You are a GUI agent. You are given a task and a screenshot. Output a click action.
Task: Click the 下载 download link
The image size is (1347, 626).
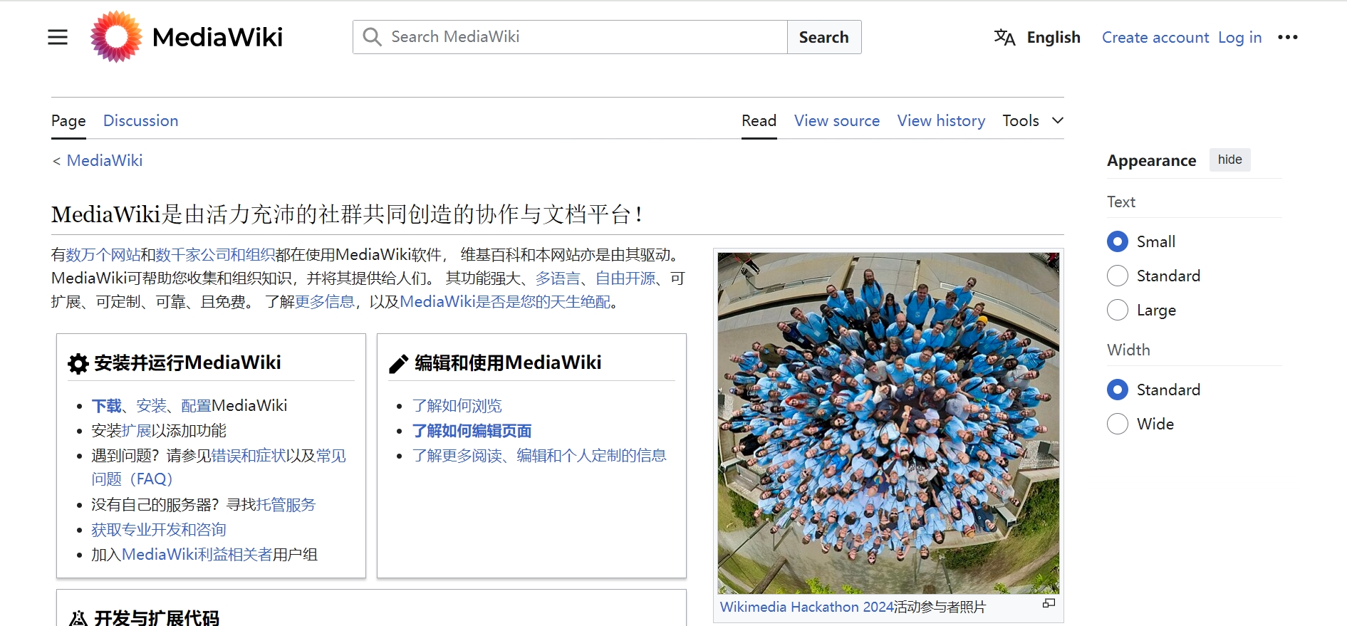pyautogui.click(x=106, y=406)
